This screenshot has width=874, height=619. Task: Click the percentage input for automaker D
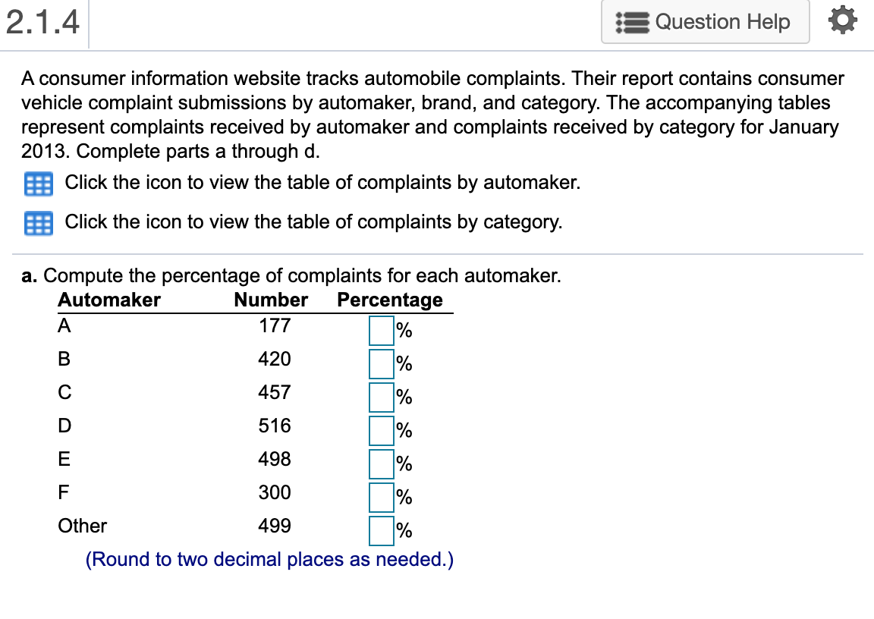tap(380, 429)
